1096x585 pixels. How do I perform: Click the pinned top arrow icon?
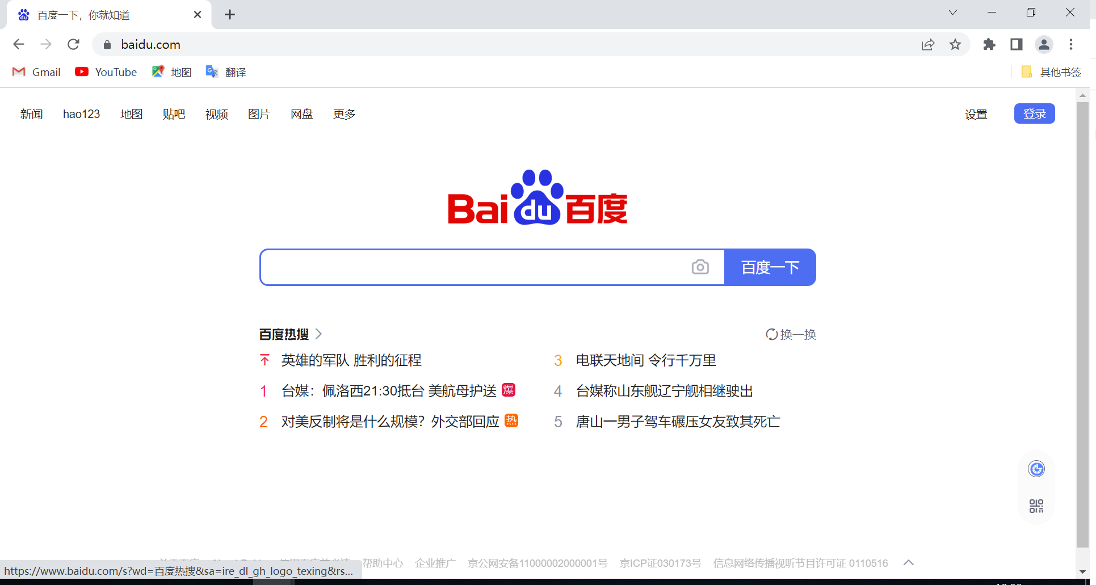point(264,360)
